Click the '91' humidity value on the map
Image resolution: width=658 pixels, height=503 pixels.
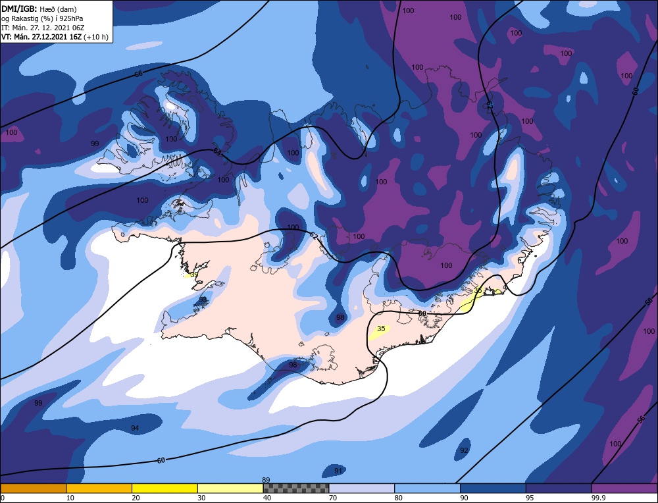point(338,471)
